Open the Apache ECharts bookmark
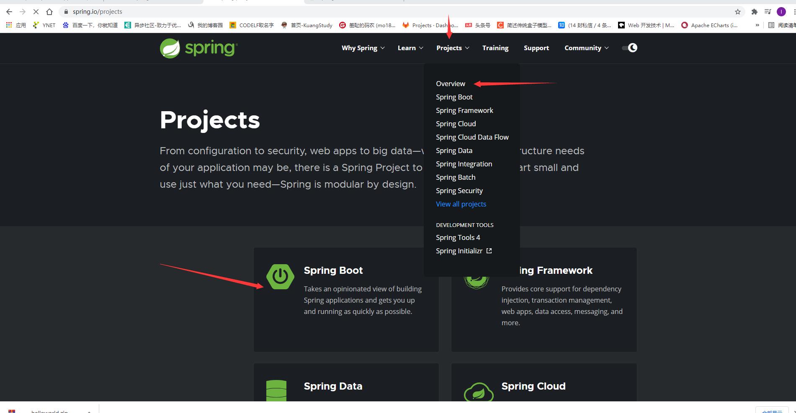Image resolution: width=796 pixels, height=413 pixels. (709, 25)
